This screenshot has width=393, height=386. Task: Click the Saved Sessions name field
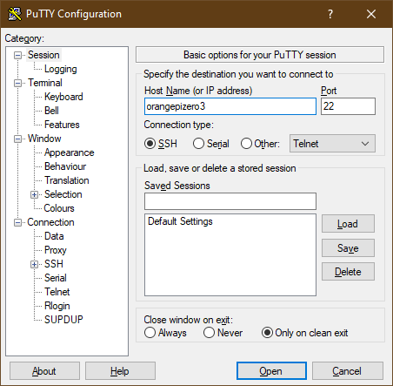coord(230,201)
